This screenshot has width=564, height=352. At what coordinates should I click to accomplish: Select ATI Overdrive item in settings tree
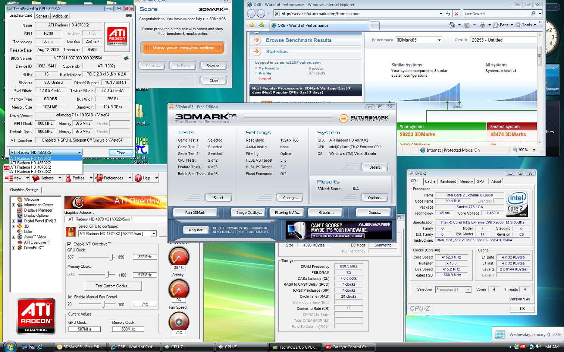(36, 242)
